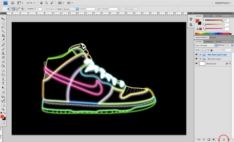Select the History Brush tool

tap(3, 58)
